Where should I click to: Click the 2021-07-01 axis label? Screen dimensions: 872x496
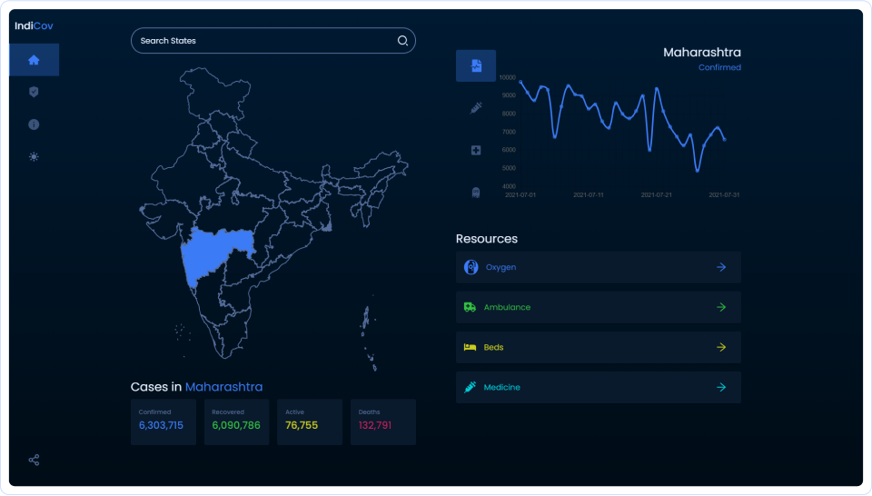pyautogui.click(x=520, y=195)
